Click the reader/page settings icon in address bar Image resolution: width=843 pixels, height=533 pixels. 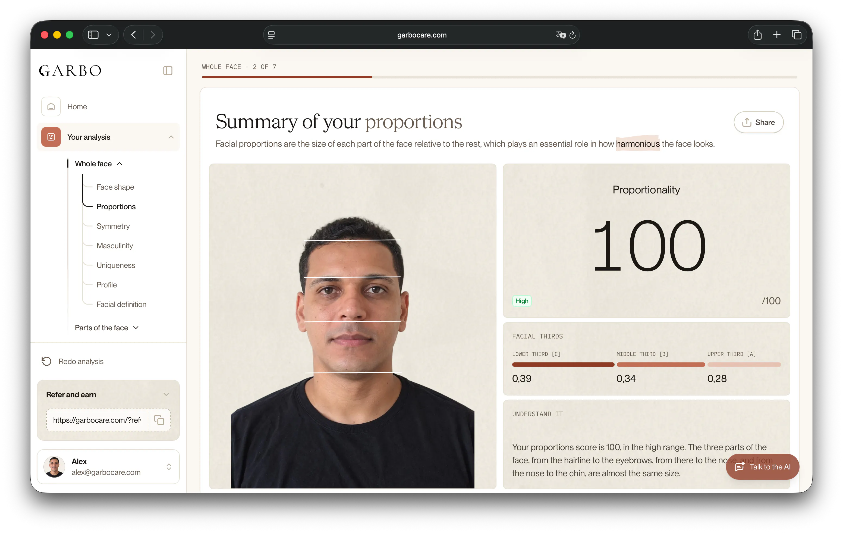point(271,35)
